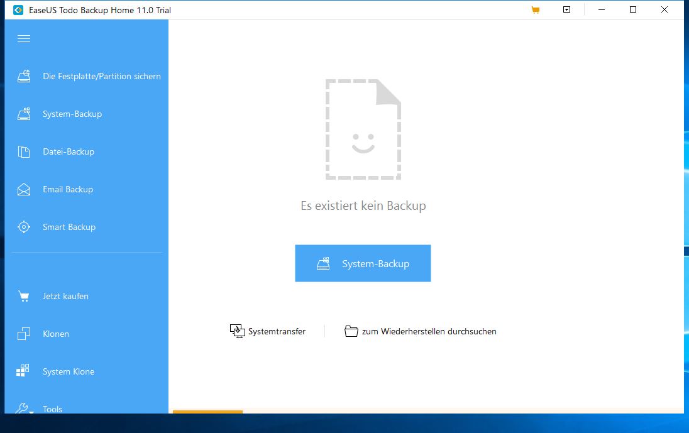The height and width of the screenshot is (433, 689).
Task: Open the title bar dropdown menu arrow
Action: [x=567, y=9]
